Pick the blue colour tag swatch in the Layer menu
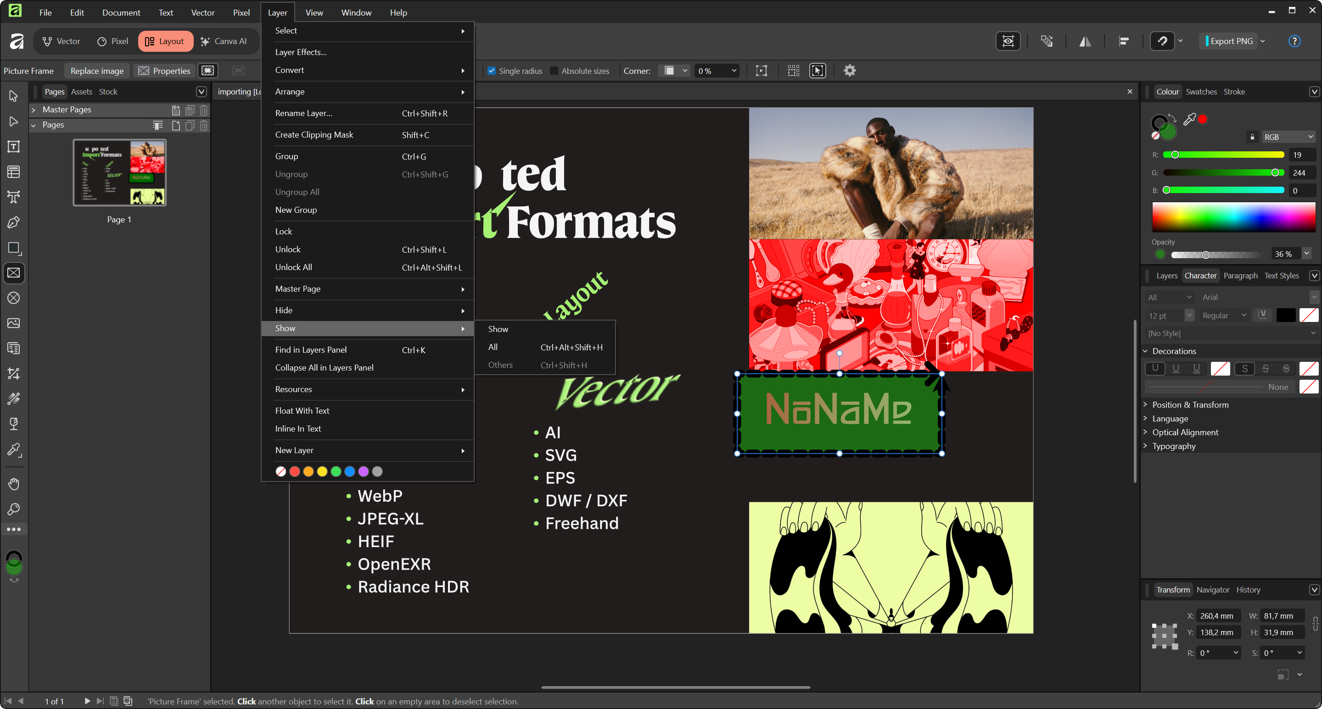 349,471
